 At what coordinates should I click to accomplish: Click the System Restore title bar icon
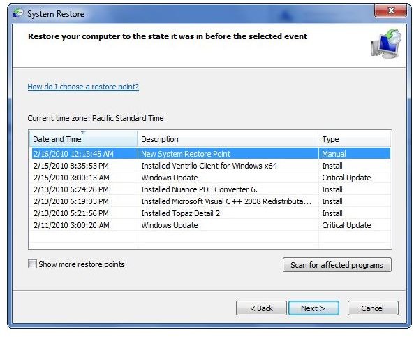pos(18,13)
